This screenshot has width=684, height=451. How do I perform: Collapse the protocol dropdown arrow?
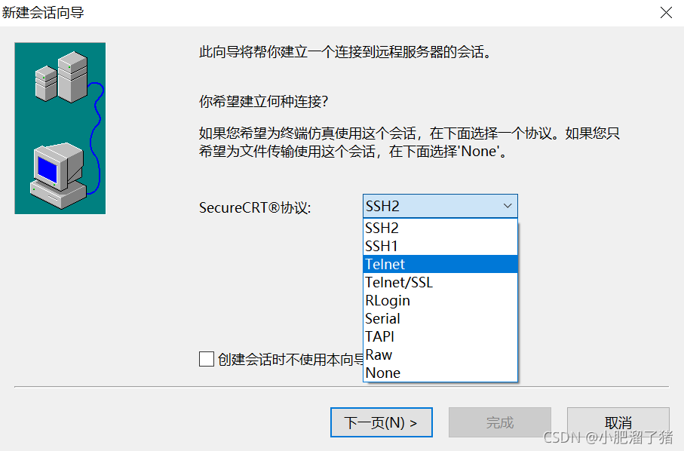[x=508, y=206]
